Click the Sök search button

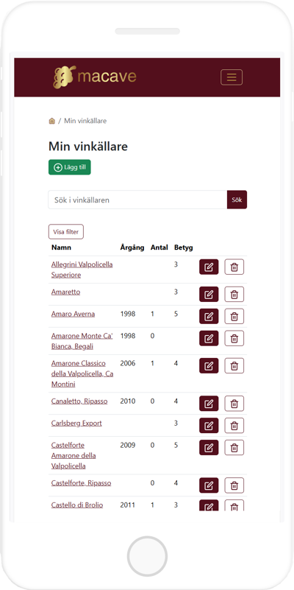(x=237, y=200)
